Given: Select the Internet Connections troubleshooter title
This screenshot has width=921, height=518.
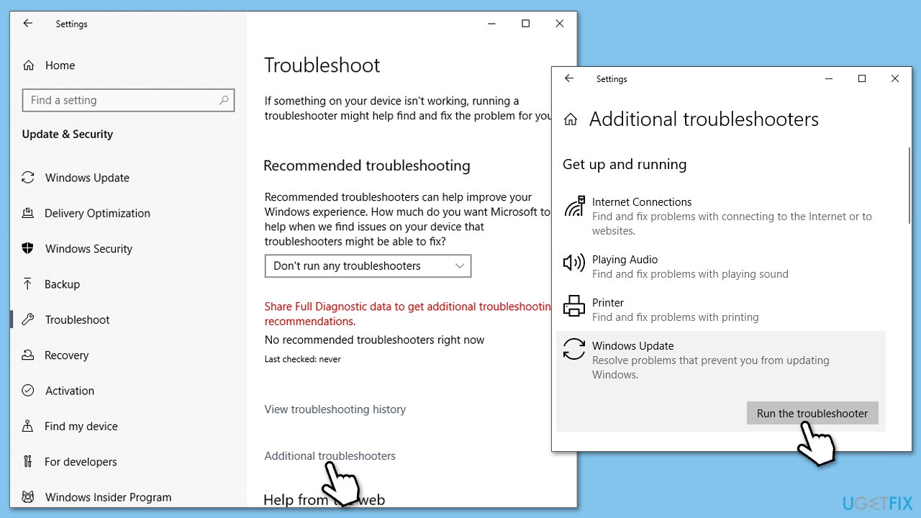Looking at the screenshot, I should [x=642, y=202].
